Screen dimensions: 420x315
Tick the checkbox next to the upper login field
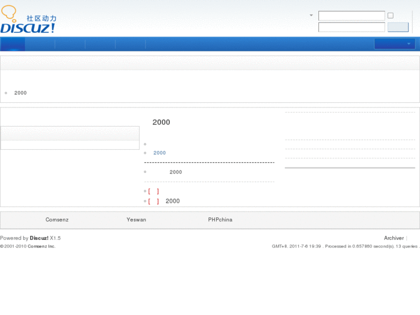(391, 16)
